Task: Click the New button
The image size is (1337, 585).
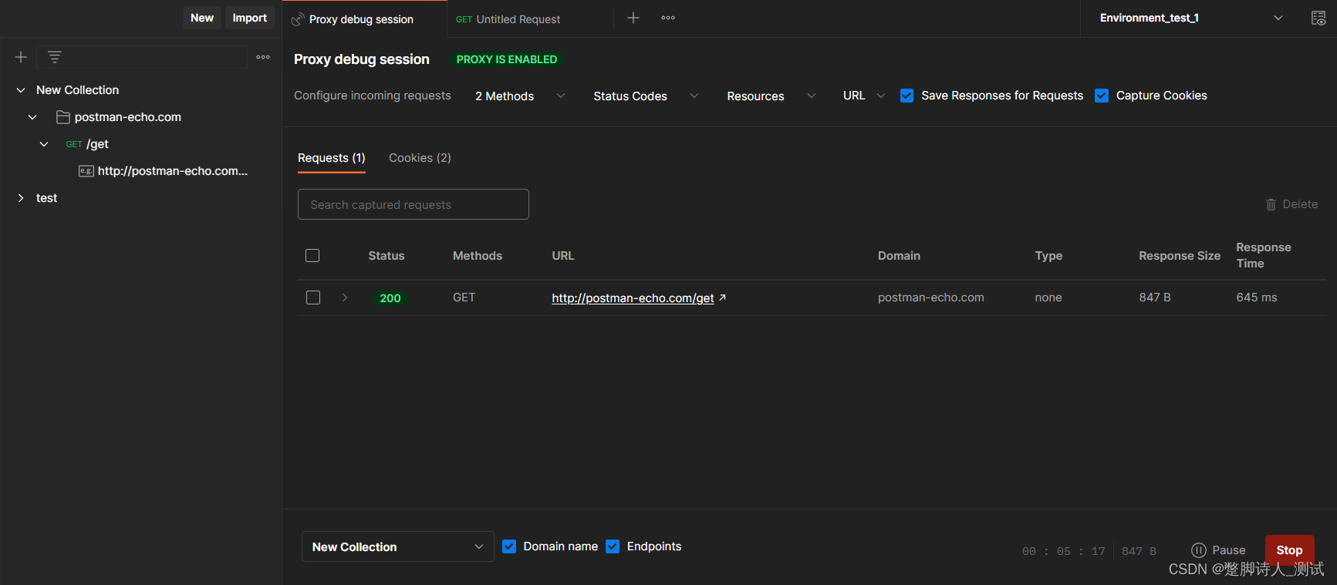Action: click(202, 18)
